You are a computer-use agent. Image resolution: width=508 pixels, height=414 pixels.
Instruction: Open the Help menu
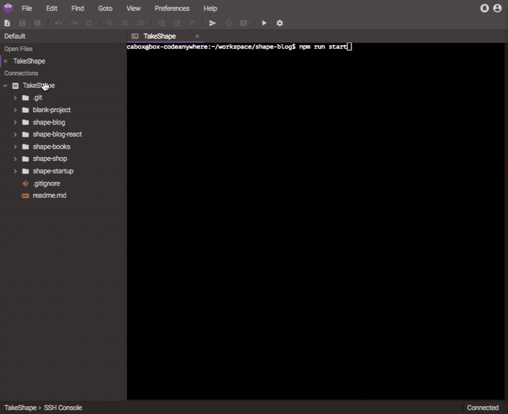pos(210,8)
